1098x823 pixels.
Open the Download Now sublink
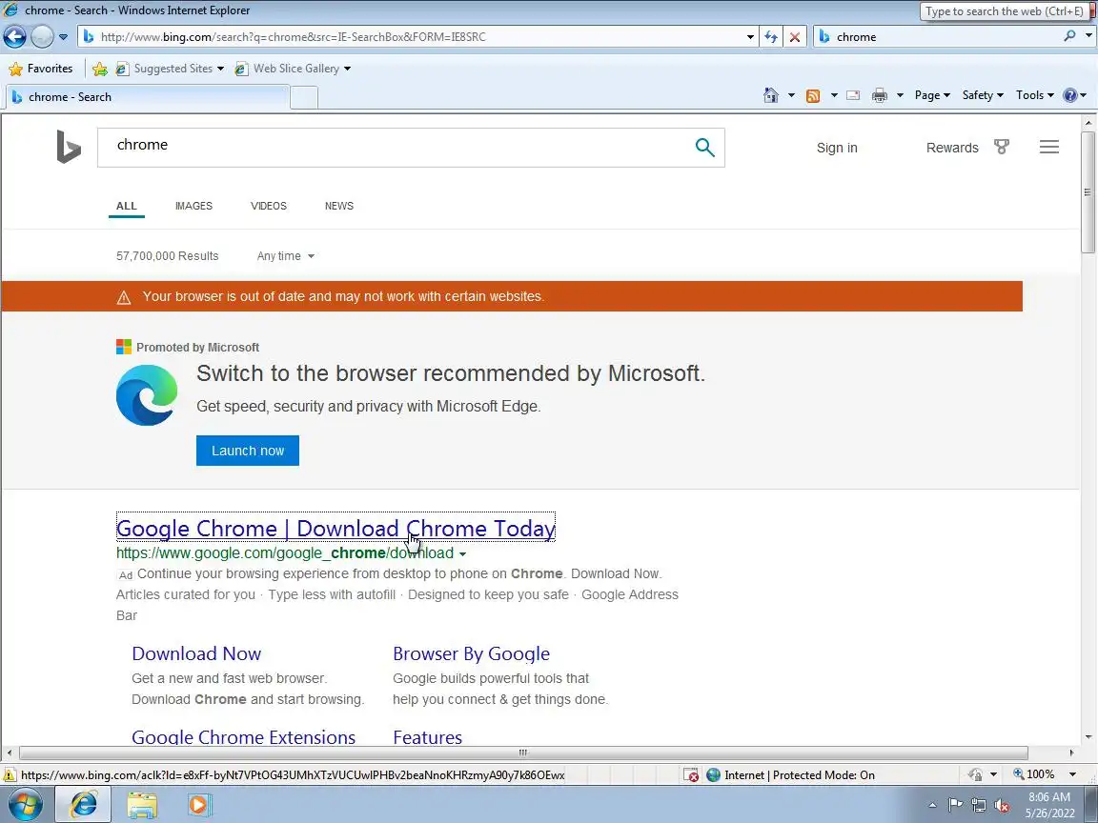tap(196, 653)
